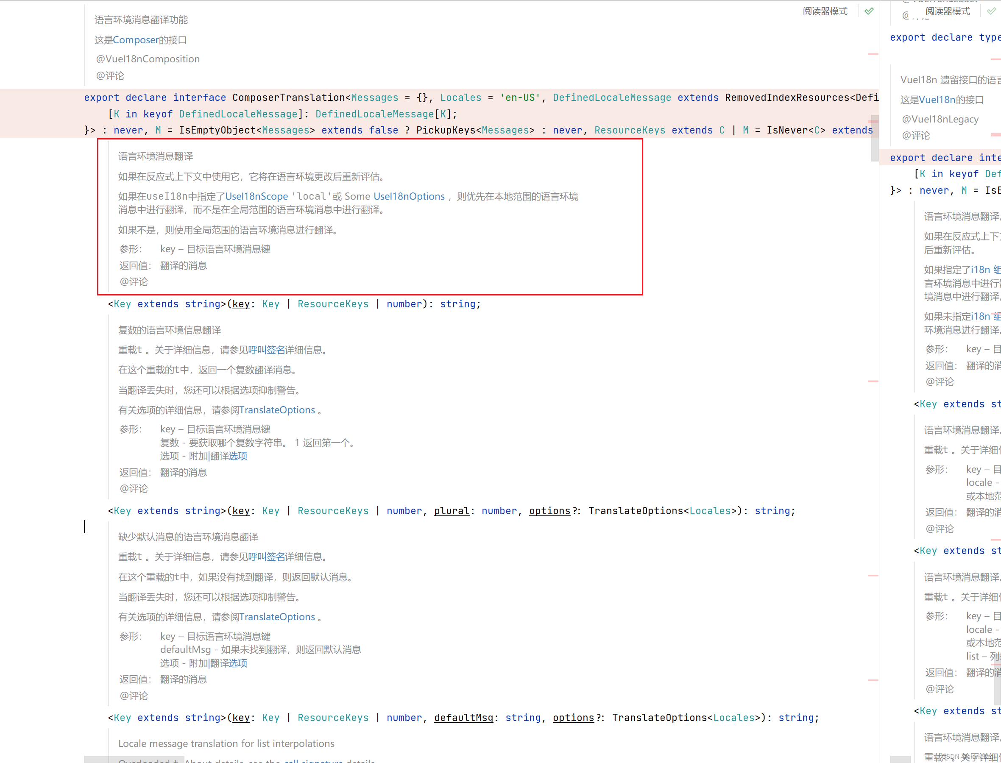Image resolution: width=1001 pixels, height=763 pixels.
Task: Open 呼叫签名 link under 复数的语言环境信息翻译
Action: [266, 350]
